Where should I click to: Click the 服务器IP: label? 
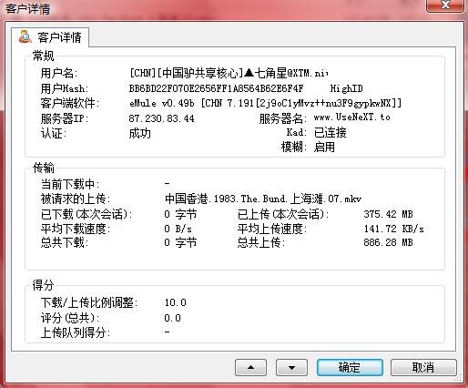tap(65, 118)
